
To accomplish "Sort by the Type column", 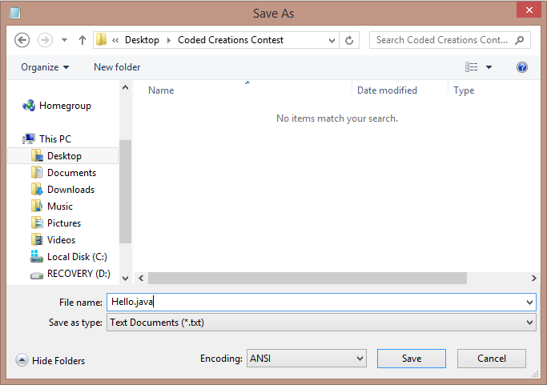I will tap(464, 90).
